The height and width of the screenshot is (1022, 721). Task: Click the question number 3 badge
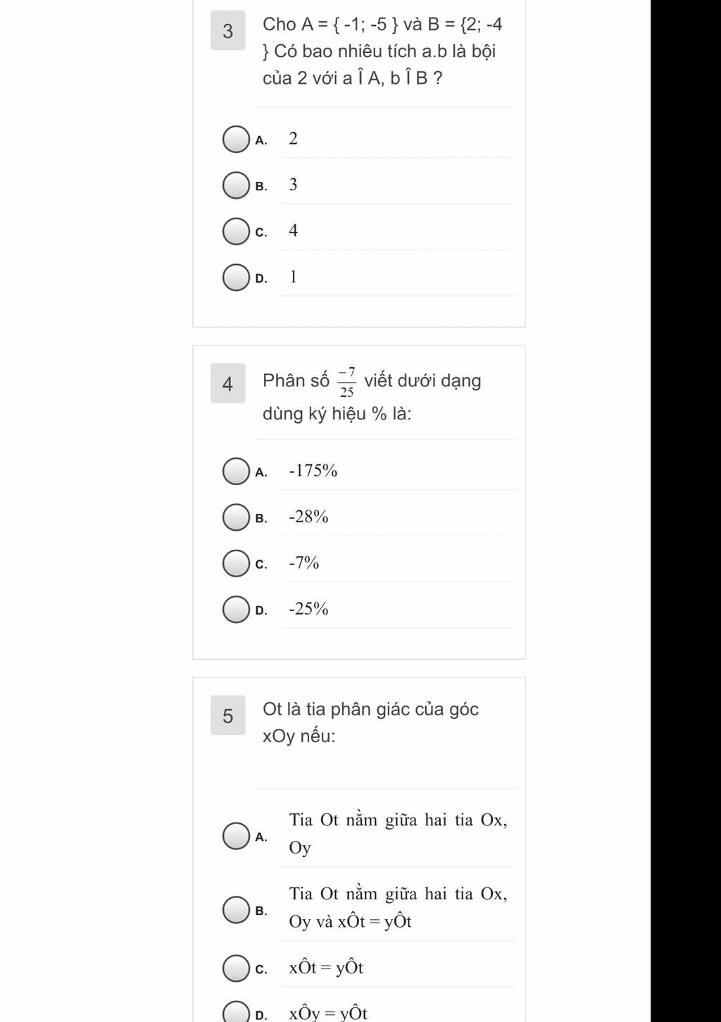(x=228, y=30)
